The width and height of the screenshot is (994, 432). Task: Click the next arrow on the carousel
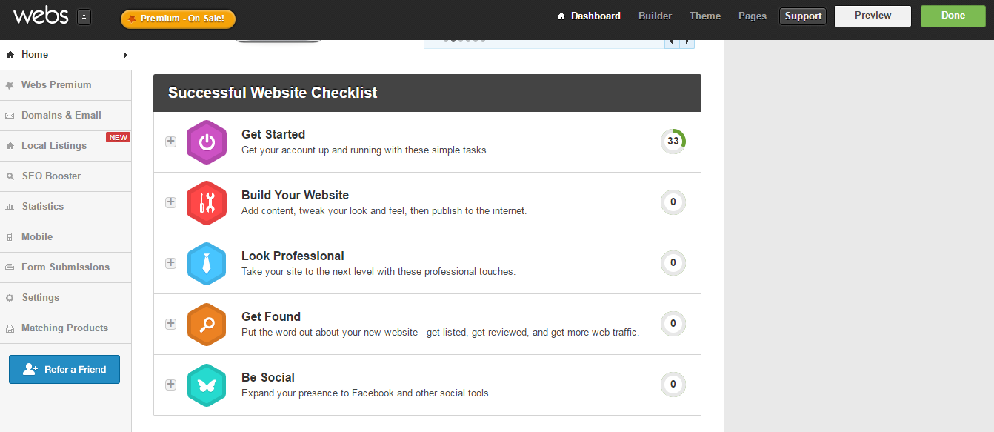coord(687,41)
